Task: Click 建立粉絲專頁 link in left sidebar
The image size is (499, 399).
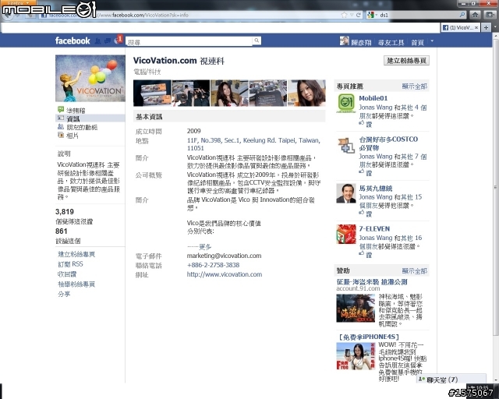Action: (76, 254)
